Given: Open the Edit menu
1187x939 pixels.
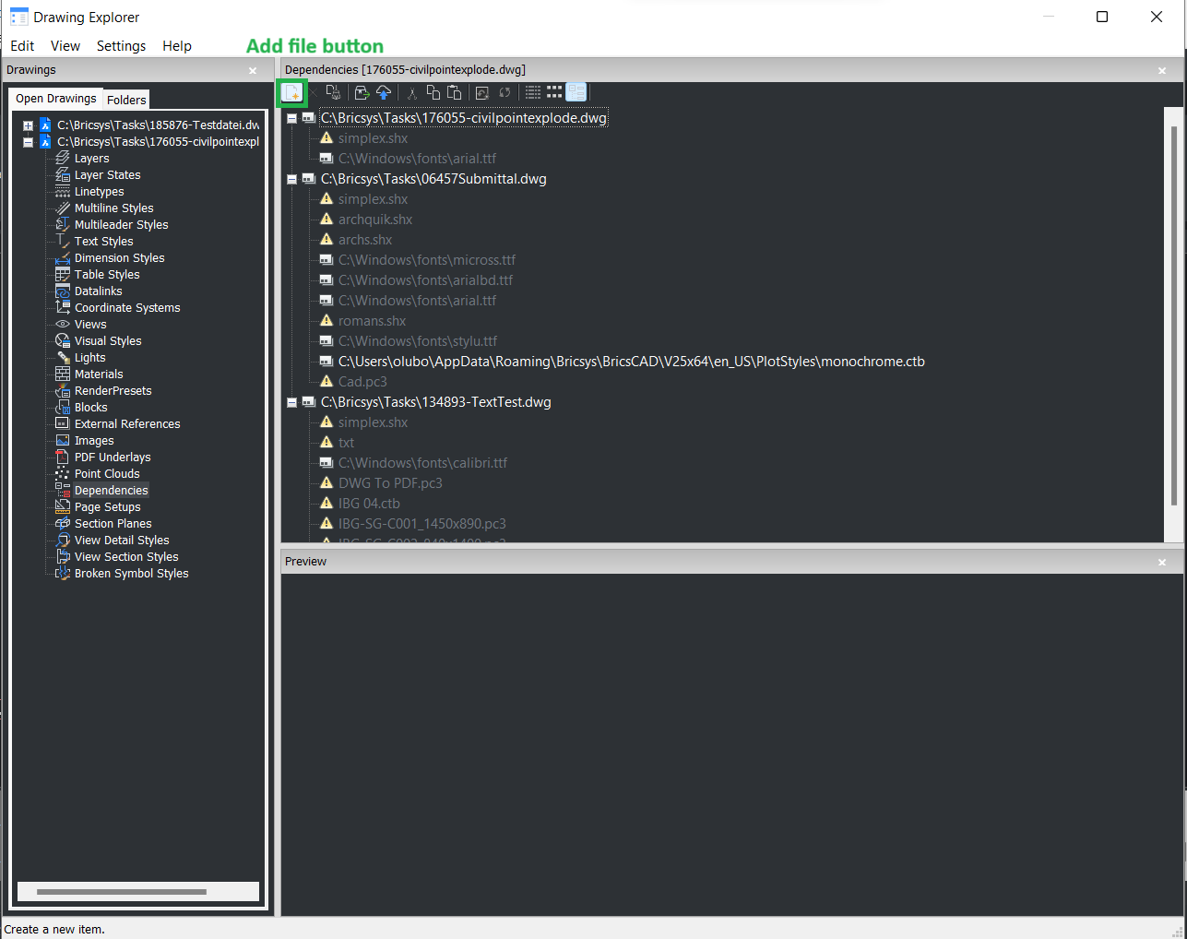Looking at the screenshot, I should tap(22, 46).
